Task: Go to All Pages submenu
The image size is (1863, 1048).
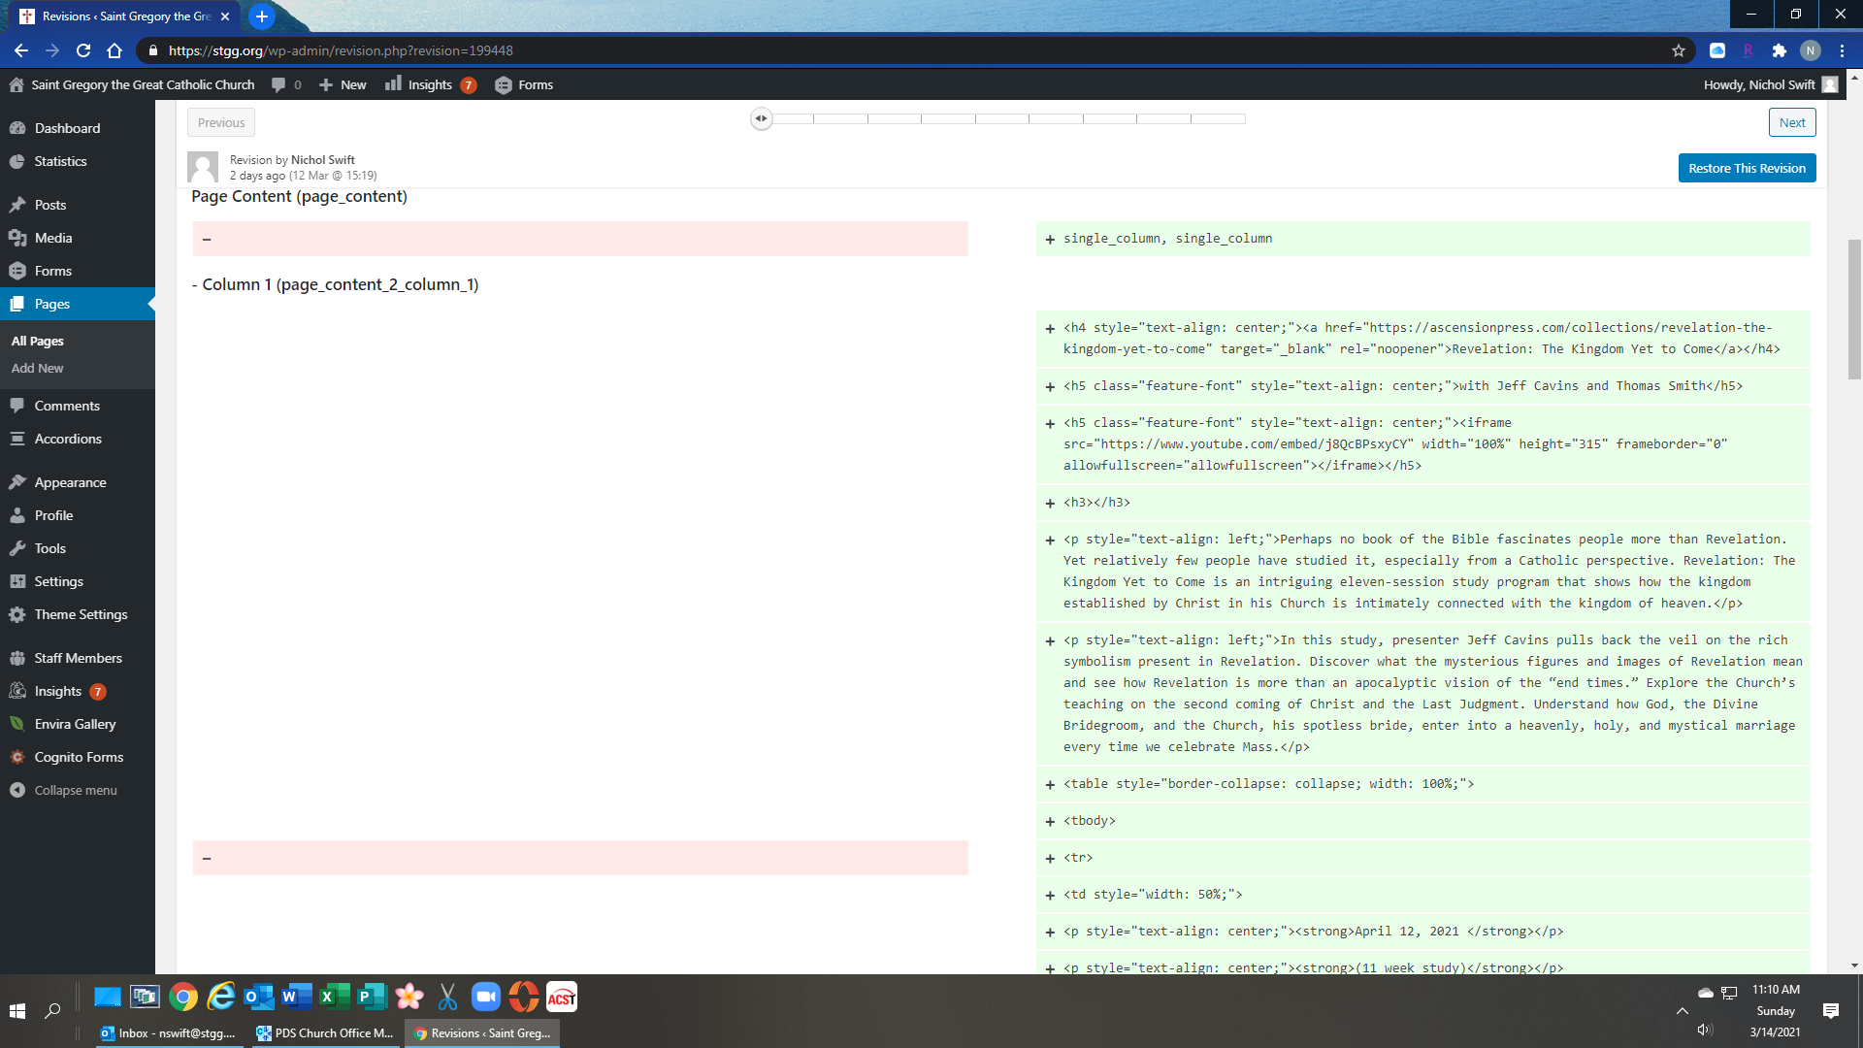Action: [x=38, y=341]
